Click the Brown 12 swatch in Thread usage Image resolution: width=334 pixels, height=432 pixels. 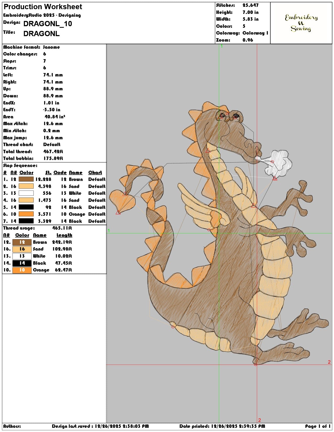(x=22, y=242)
